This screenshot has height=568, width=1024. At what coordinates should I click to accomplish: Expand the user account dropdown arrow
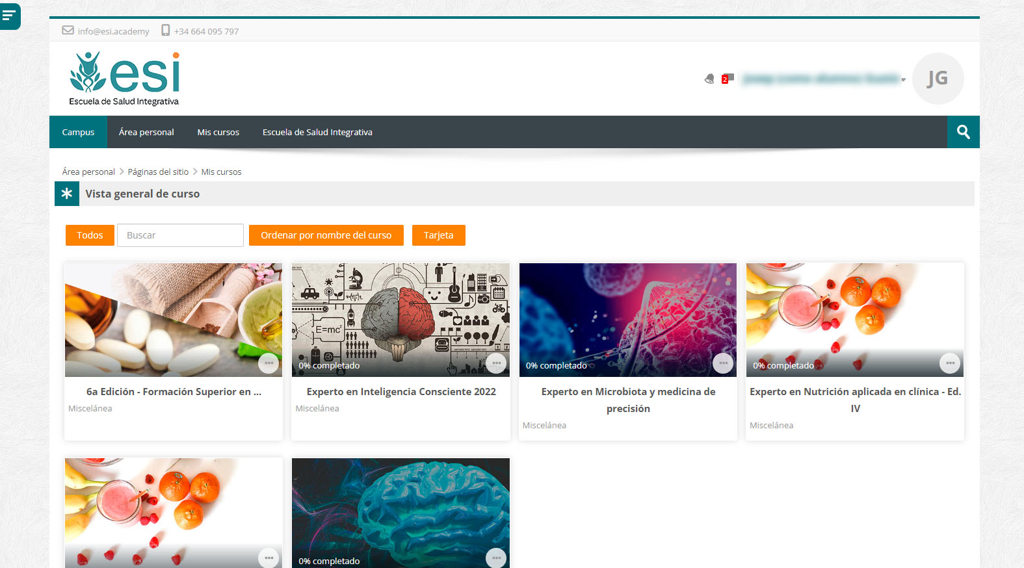click(903, 79)
